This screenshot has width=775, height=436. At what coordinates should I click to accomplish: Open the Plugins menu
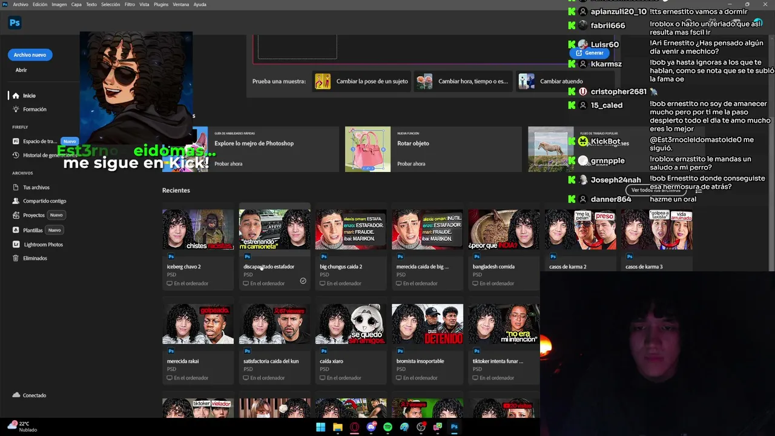[161, 4]
